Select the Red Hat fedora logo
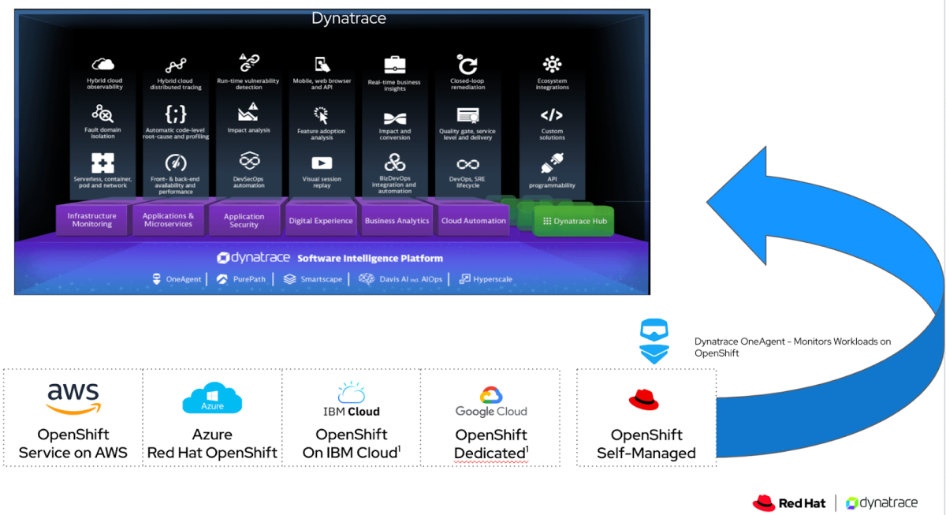The width and height of the screenshot is (946, 515). pyautogui.click(x=645, y=398)
